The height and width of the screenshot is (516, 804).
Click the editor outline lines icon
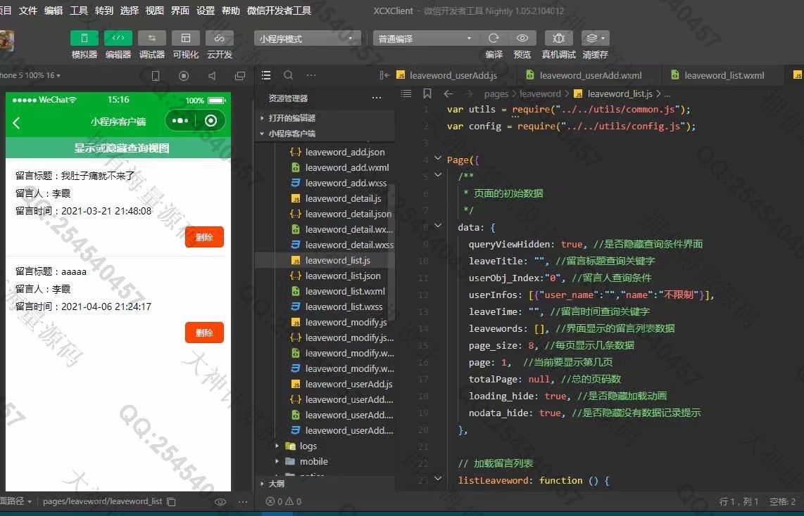[x=406, y=93]
